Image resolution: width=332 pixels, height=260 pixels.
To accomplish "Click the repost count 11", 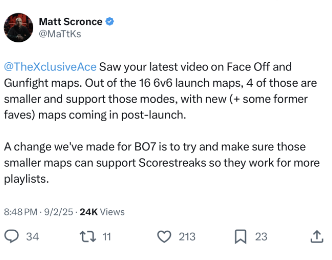I will [107, 237].
